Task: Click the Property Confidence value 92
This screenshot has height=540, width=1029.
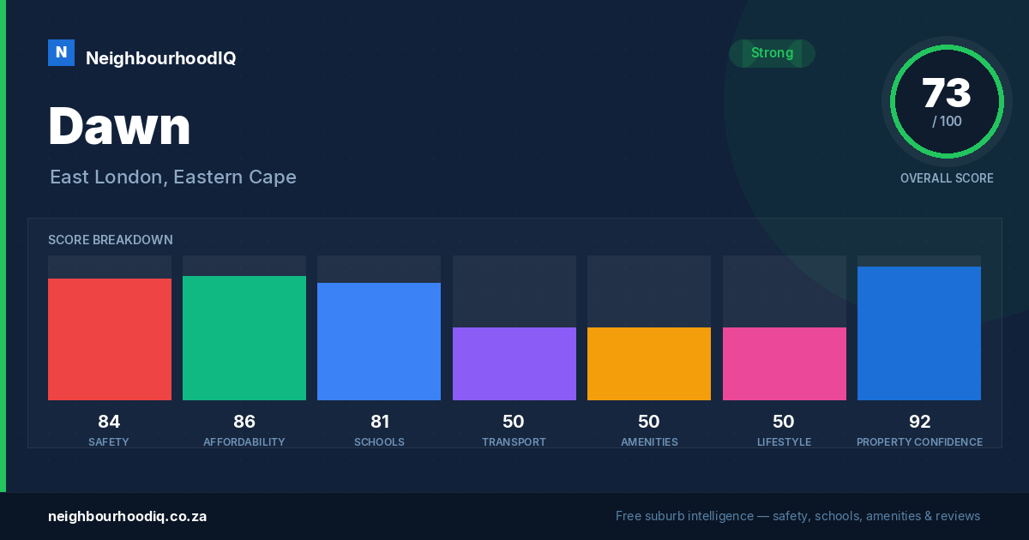Action: tap(919, 422)
